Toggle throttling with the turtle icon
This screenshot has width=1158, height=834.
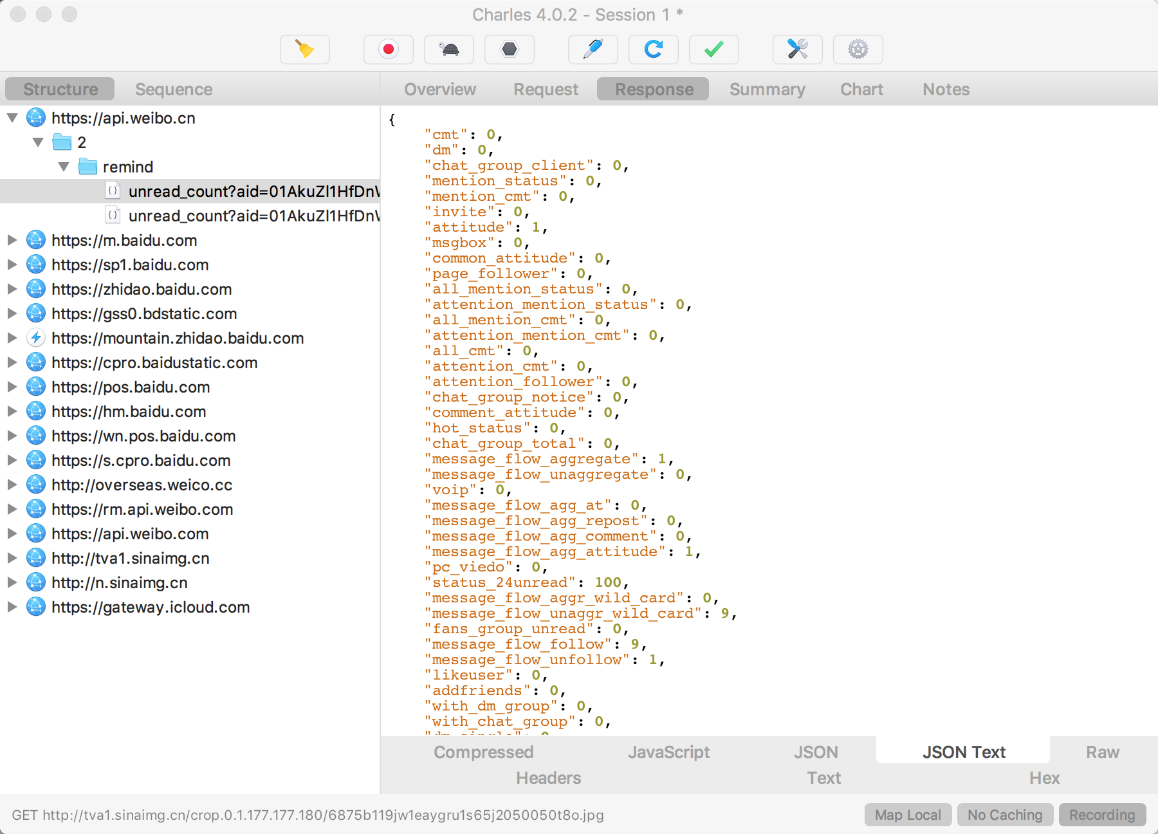[449, 50]
